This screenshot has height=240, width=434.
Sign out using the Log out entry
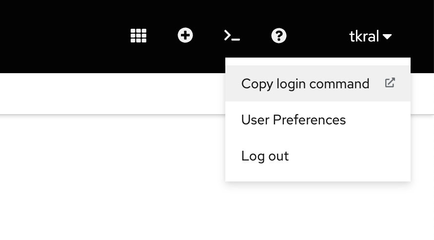coord(265,156)
